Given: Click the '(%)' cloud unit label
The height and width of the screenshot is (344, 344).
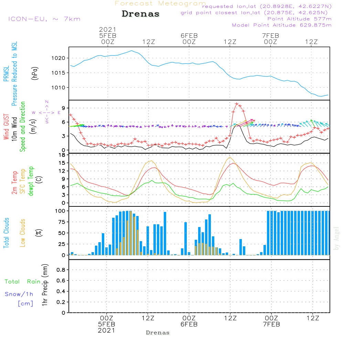Looking at the screenshot, I should point(39,233).
